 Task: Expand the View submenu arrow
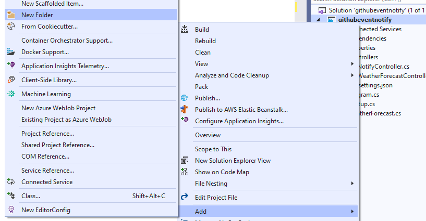[352, 63]
